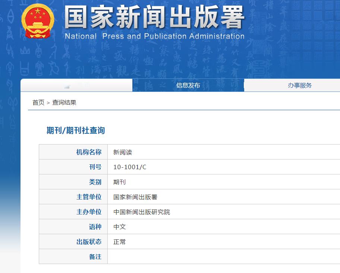Click the 期刊/期刊社查询 heading
The height and width of the screenshot is (273, 340).
coord(75,131)
